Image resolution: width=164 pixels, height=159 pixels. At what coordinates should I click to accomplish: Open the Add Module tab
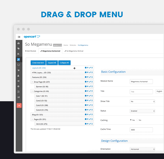coord(31,51)
